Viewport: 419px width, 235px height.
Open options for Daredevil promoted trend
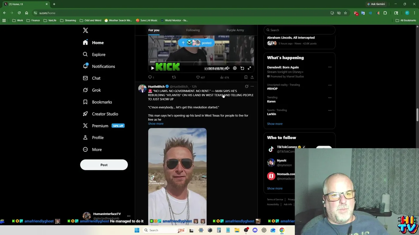[330, 67]
